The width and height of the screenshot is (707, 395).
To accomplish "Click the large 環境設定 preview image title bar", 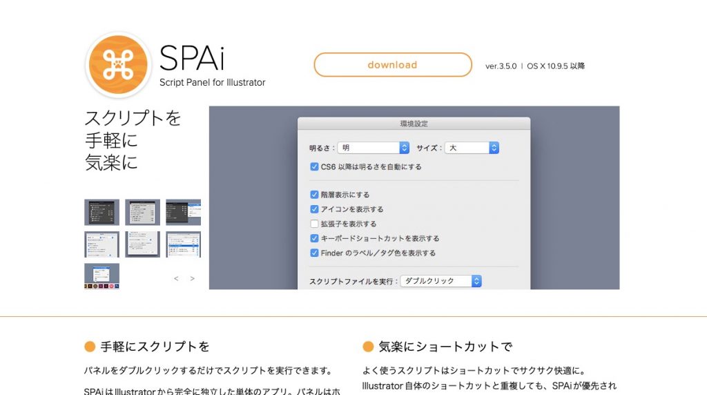I will click(414, 124).
